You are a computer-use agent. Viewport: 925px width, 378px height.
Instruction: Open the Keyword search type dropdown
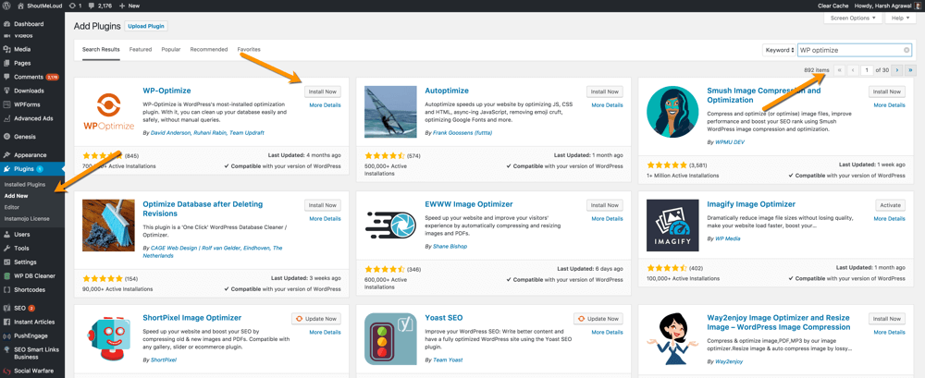coord(779,50)
